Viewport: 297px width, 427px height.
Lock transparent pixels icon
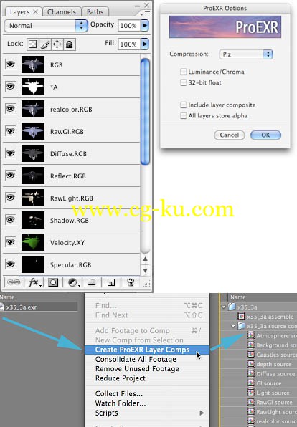(33, 44)
